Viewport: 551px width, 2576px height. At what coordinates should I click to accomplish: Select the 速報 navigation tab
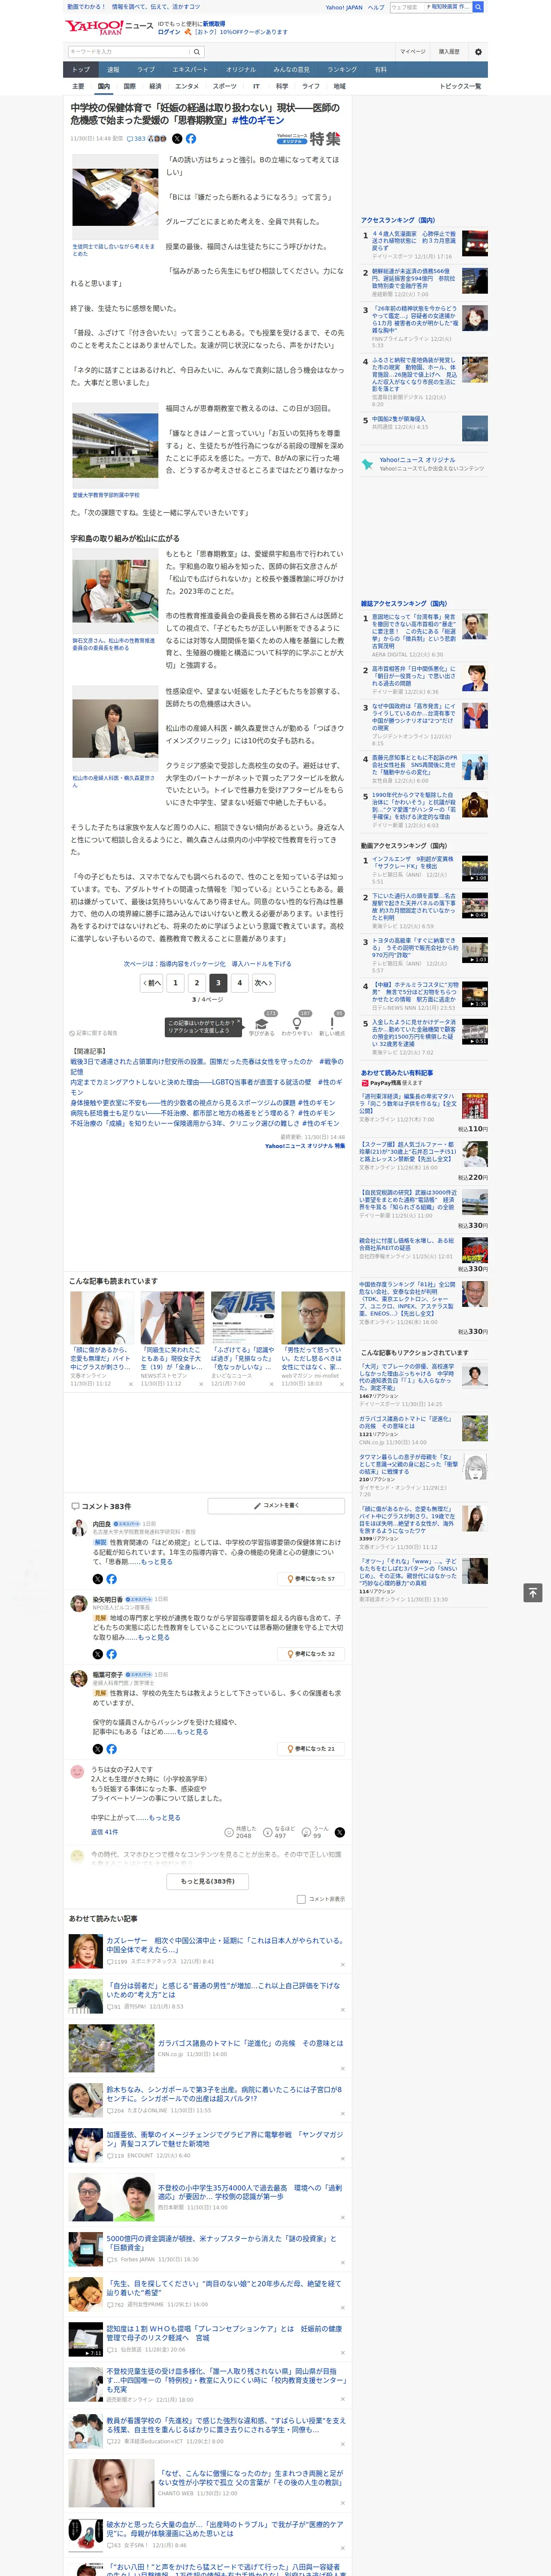tap(113, 70)
